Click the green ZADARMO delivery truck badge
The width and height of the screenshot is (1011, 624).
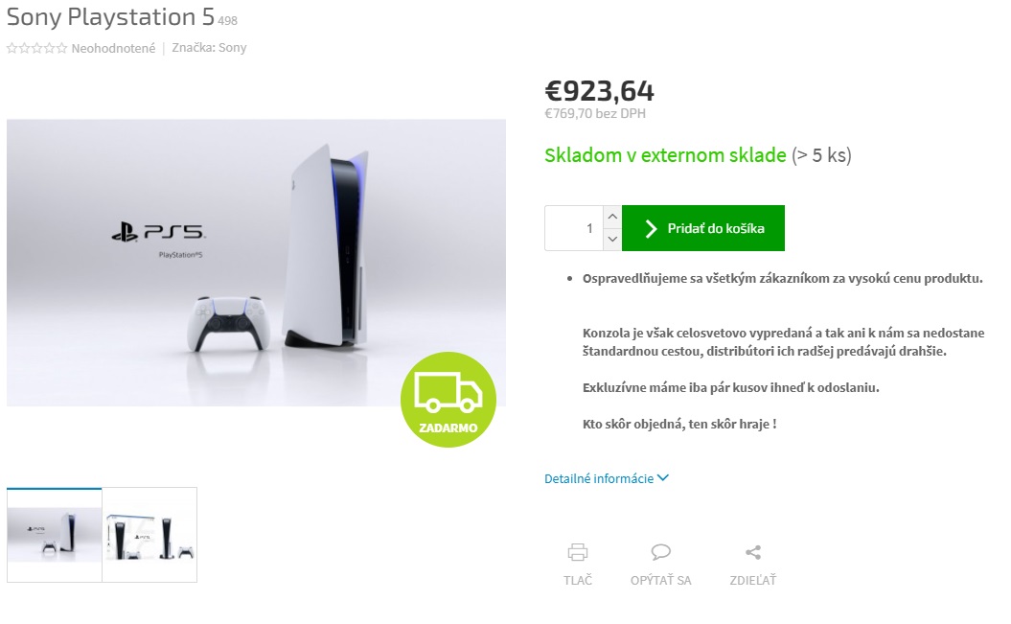[x=448, y=400]
